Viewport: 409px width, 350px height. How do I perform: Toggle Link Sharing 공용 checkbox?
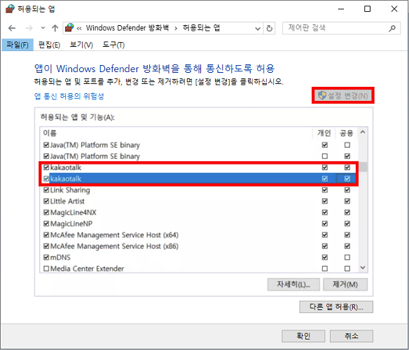pos(347,190)
